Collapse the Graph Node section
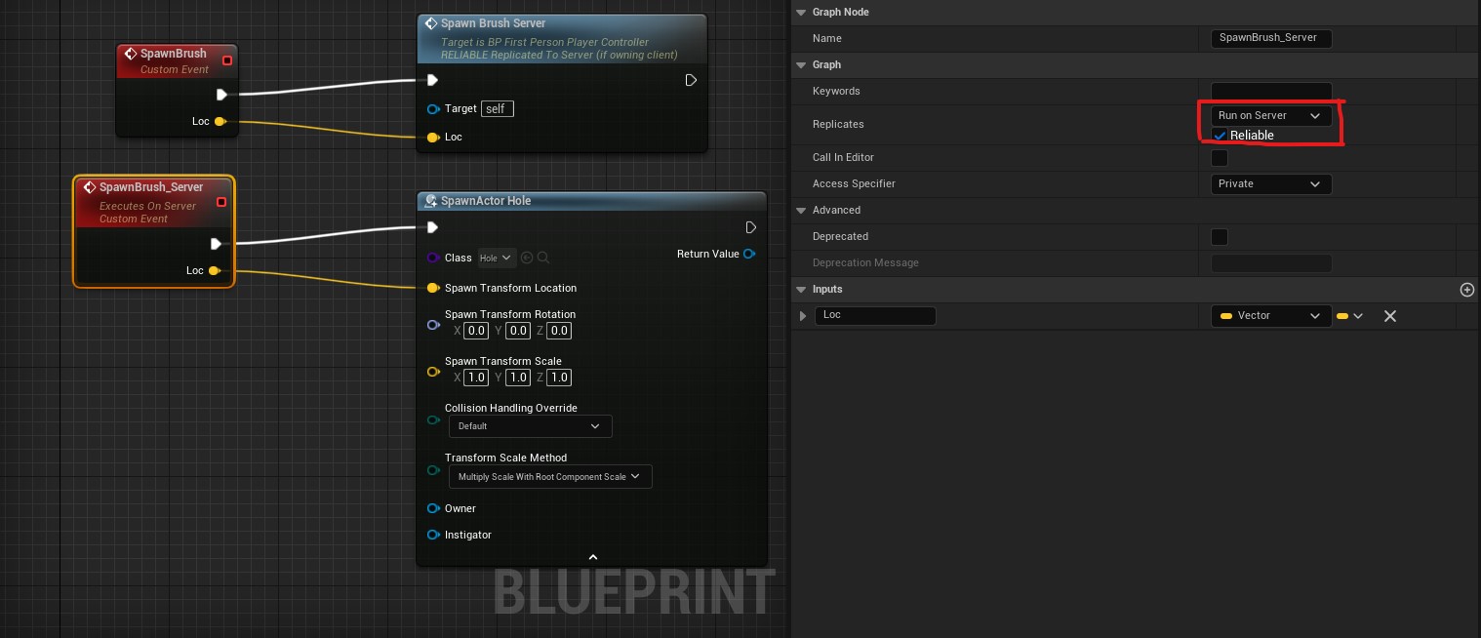The width and height of the screenshot is (1481, 638). (800, 12)
